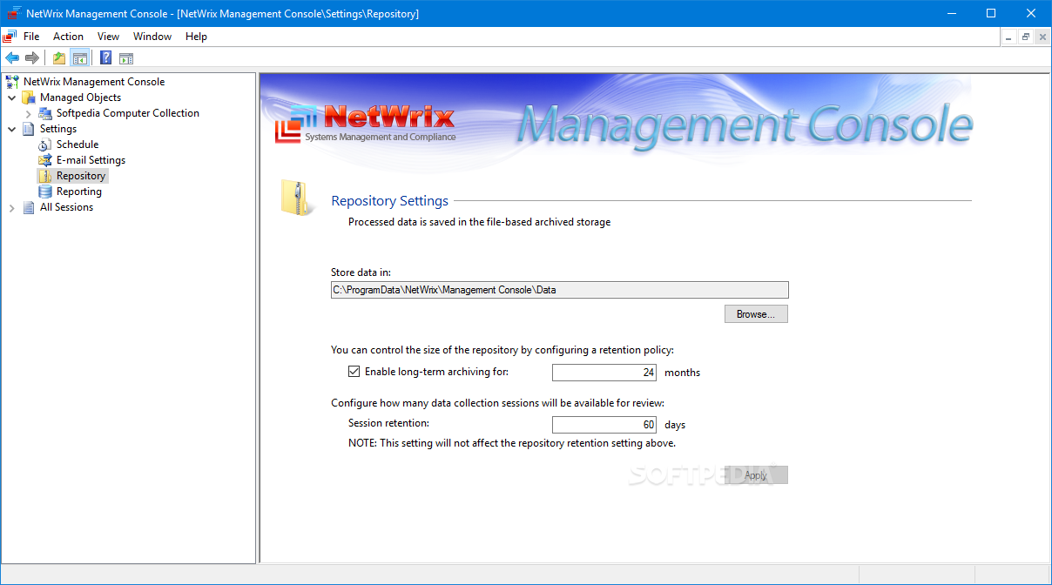Collapse the Managed Objects tree node
This screenshot has width=1052, height=585.
coord(12,97)
